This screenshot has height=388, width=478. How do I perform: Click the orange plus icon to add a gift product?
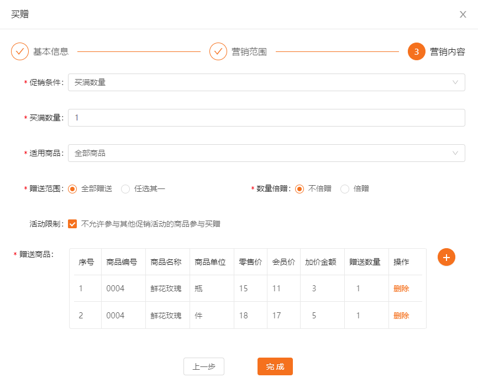pos(447,258)
